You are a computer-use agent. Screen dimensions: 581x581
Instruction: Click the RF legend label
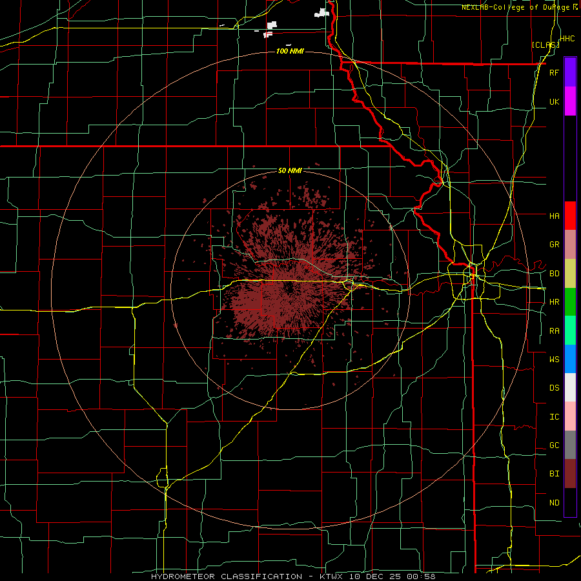(554, 72)
